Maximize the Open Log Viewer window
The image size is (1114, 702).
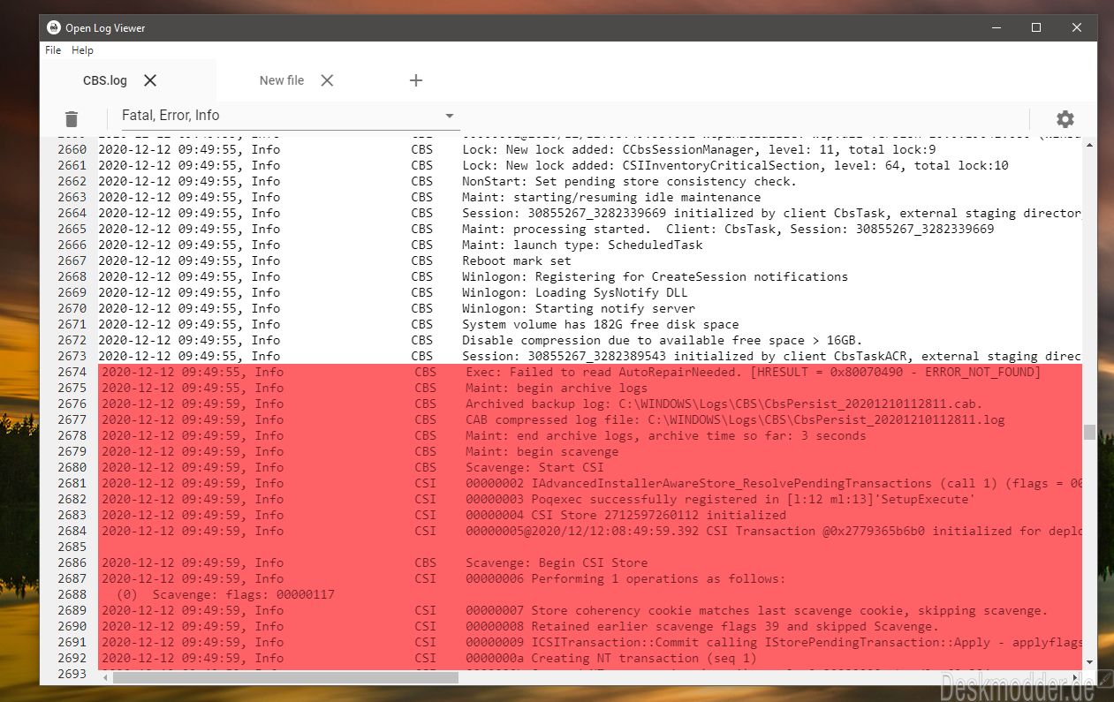click(1036, 27)
